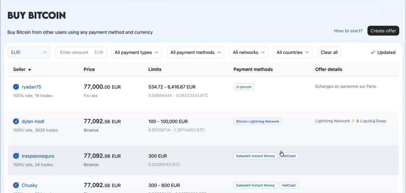
Task: Click 0.00129714 - 1.29714203 BTC text
Action: (x=176, y=130)
